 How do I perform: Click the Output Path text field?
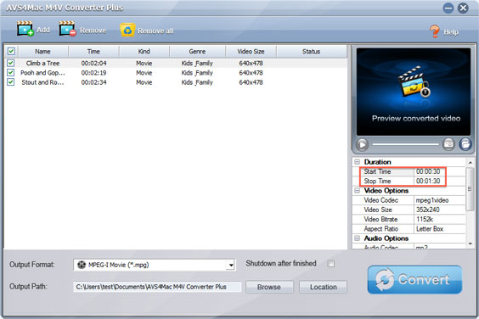pyautogui.click(x=157, y=287)
